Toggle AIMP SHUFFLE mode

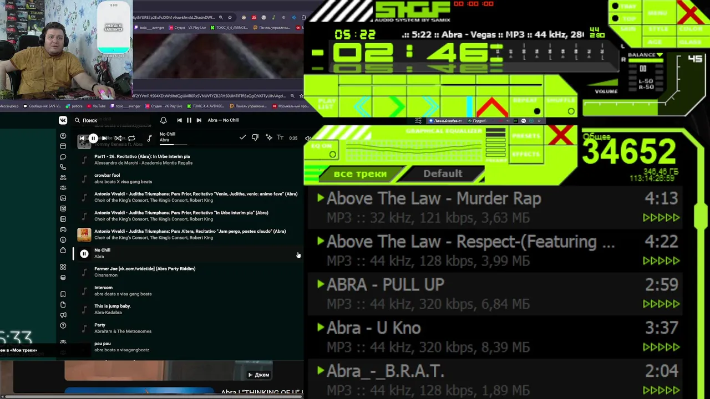pos(561,105)
